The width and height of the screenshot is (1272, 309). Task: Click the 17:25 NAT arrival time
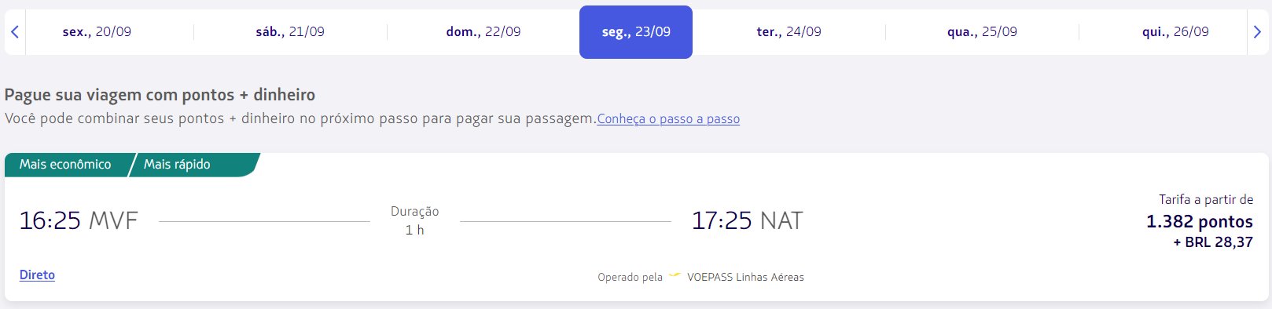tap(747, 221)
